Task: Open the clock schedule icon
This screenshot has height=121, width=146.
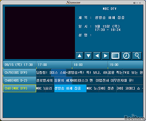Action: click(x=126, y=56)
